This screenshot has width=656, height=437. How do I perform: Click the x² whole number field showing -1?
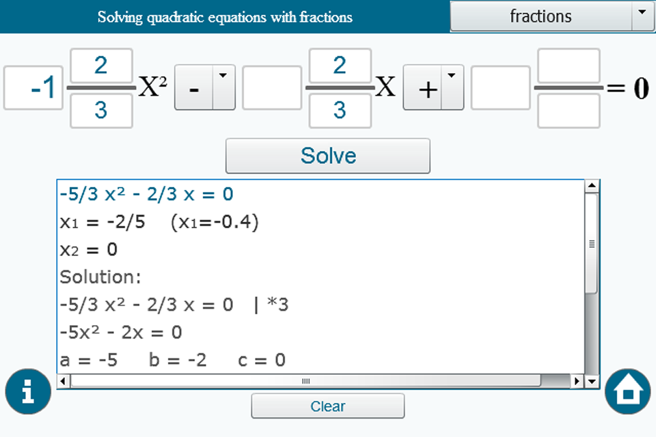coord(33,87)
